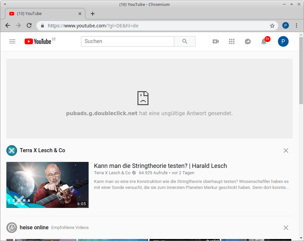The width and height of the screenshot is (304, 241).
Task: Open the Chromium three-dot menu
Action: coord(296,26)
